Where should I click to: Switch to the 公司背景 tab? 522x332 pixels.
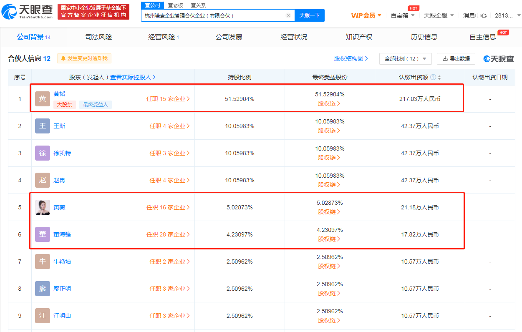click(33, 37)
